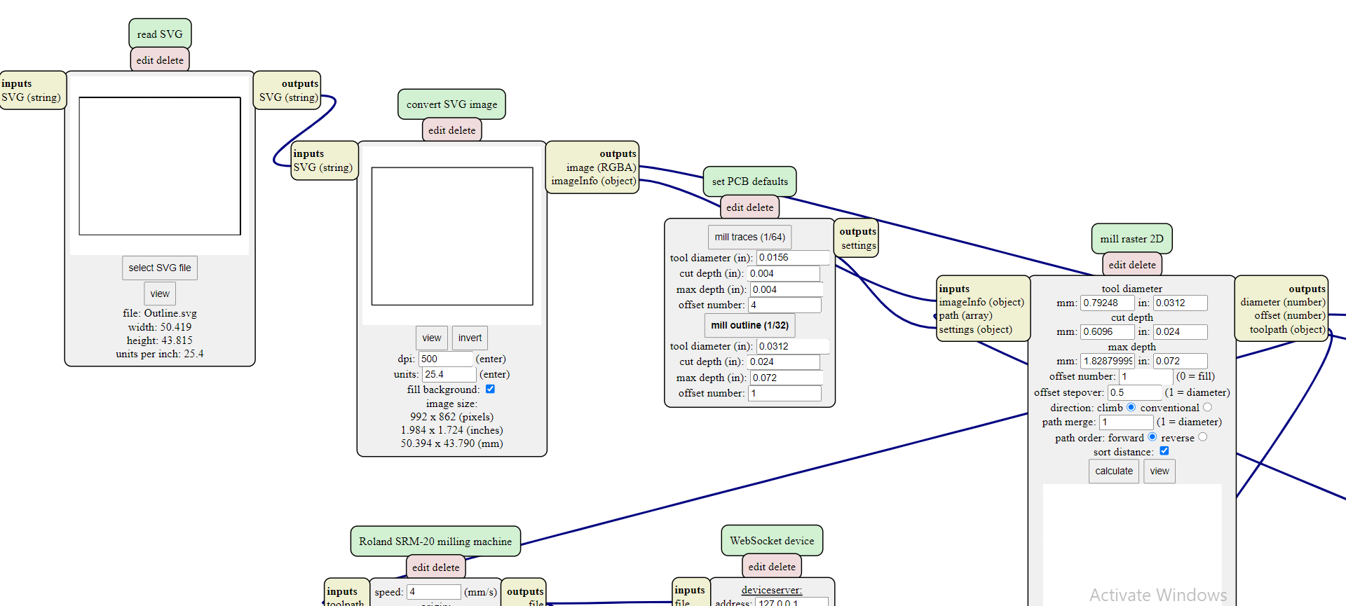The image size is (1346, 606).
Task: Click mill traces tool diameter field 0.0156
Action: click(793, 257)
